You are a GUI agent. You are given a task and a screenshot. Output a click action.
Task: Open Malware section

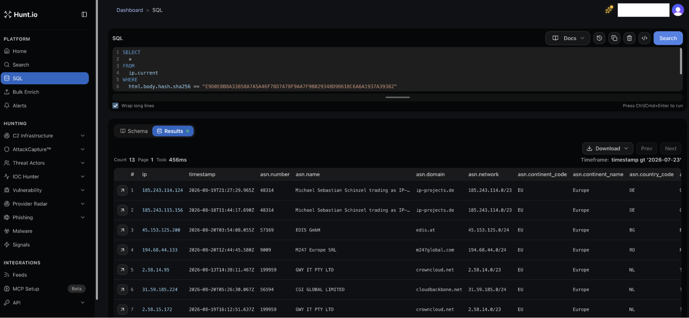45,231
